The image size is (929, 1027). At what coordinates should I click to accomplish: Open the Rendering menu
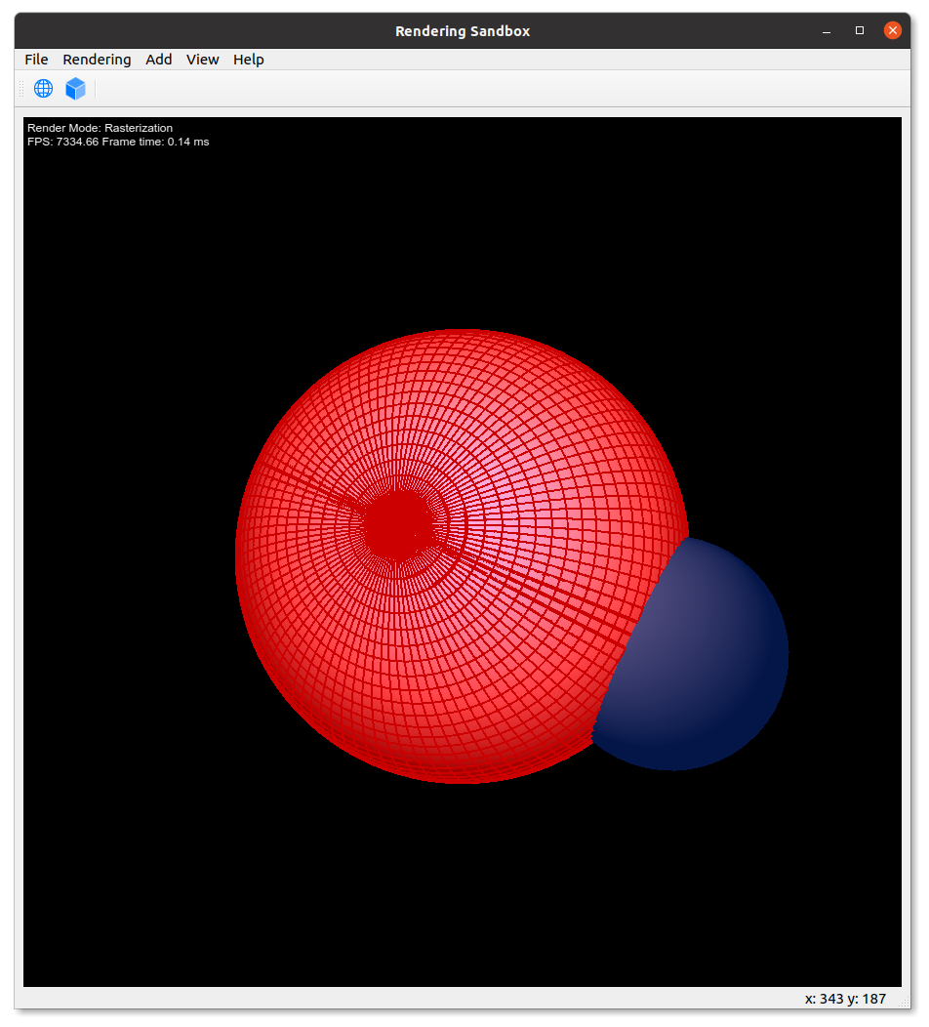click(97, 60)
